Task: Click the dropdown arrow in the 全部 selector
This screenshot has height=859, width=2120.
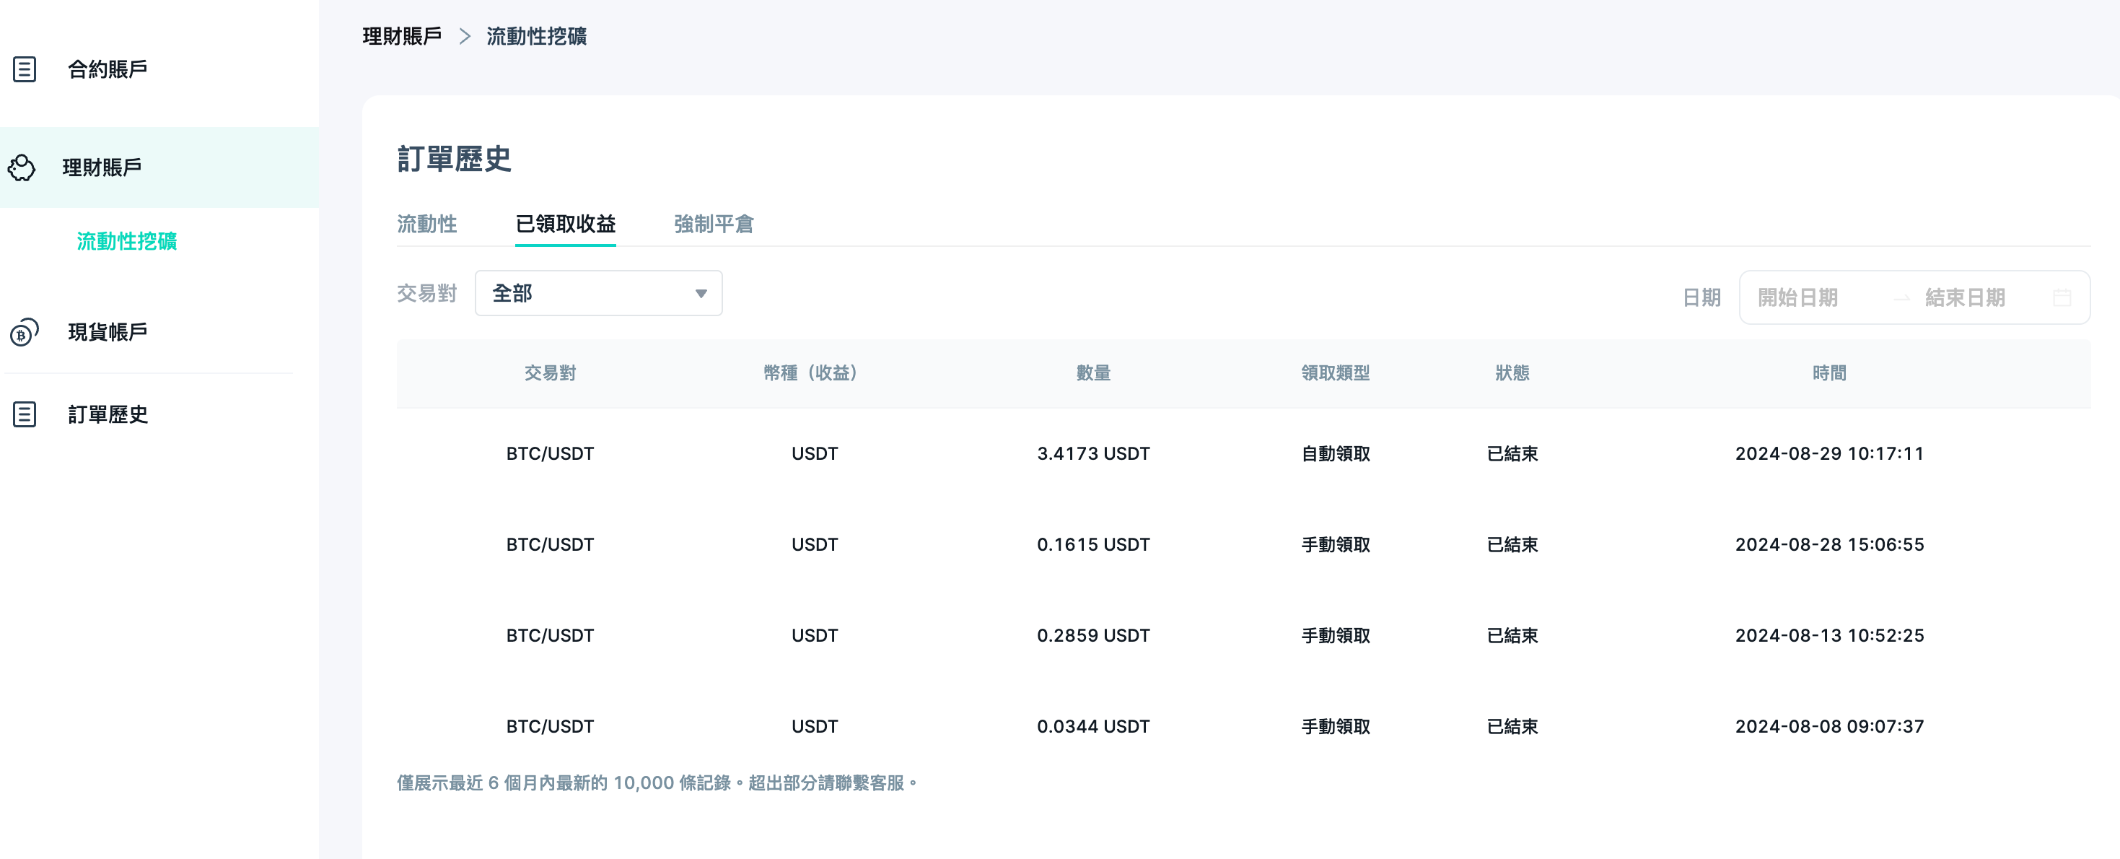Action: (x=701, y=293)
